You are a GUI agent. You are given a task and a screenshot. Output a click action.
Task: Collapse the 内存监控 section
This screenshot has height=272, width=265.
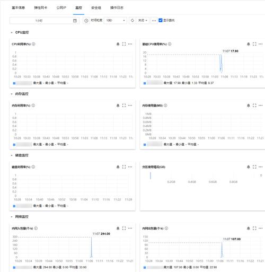[x=12, y=94]
